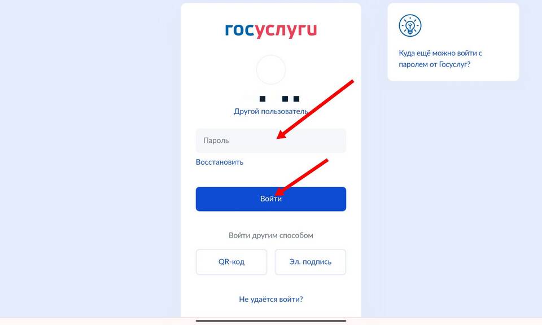The image size is (542, 325).
Task: Click the empty round user avatar
Action: [x=271, y=69]
